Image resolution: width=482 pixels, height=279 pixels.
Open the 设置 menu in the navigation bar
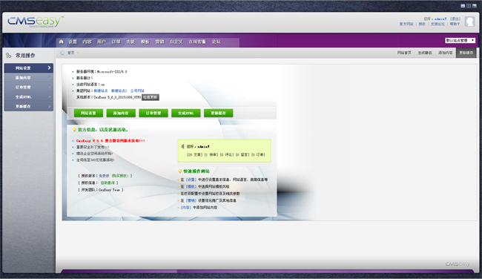[x=73, y=42]
